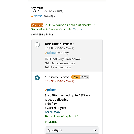Click the Quantity dropdown chevron arrow

tap(95, 130)
